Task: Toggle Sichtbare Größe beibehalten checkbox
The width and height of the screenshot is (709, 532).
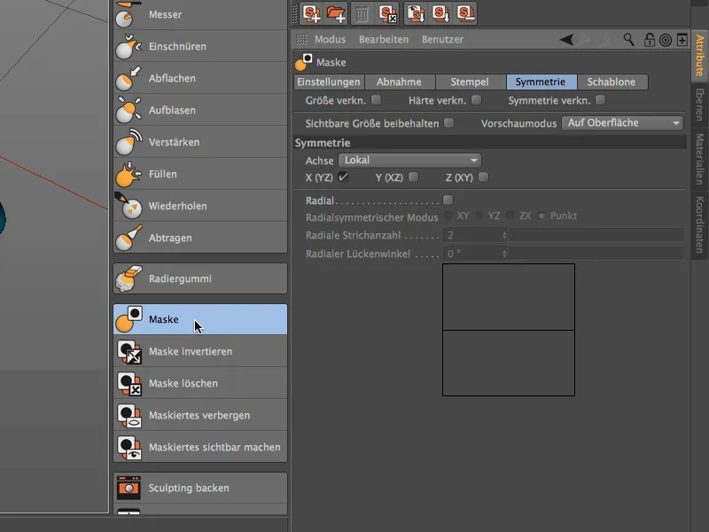Action: point(448,122)
